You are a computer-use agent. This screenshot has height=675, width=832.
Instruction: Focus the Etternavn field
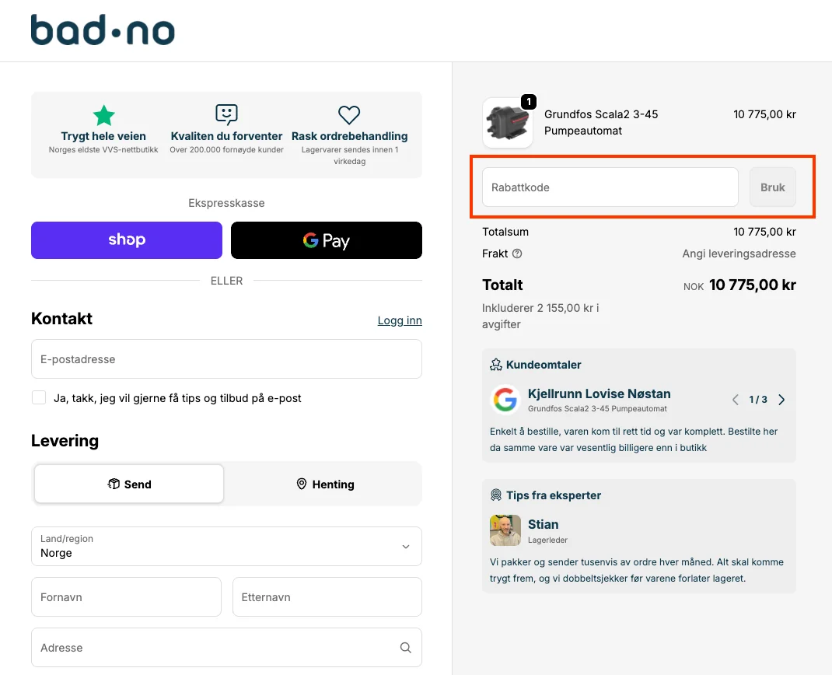(x=327, y=597)
